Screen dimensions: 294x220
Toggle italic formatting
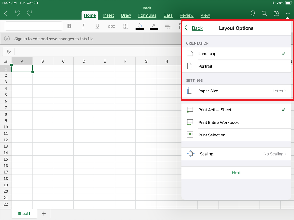pyautogui.click(x=83, y=26)
